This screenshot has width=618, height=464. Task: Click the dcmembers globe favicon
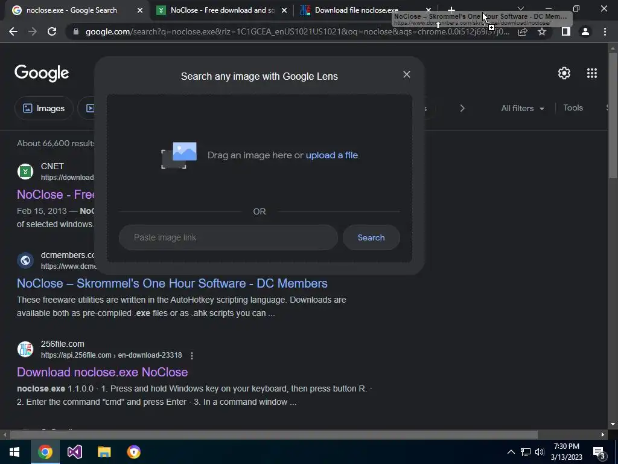click(x=25, y=260)
